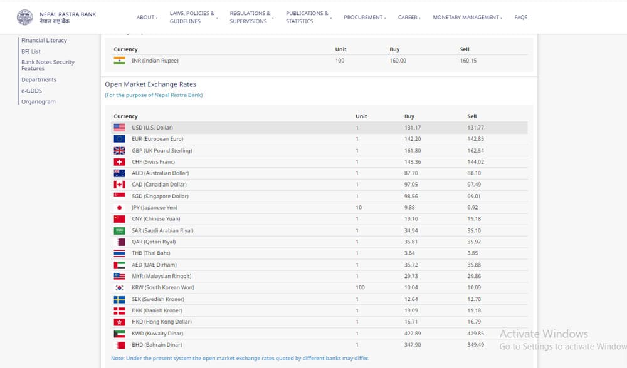Open Financial Literacy sidebar link
The width and height of the screenshot is (627, 368).
[x=44, y=40]
